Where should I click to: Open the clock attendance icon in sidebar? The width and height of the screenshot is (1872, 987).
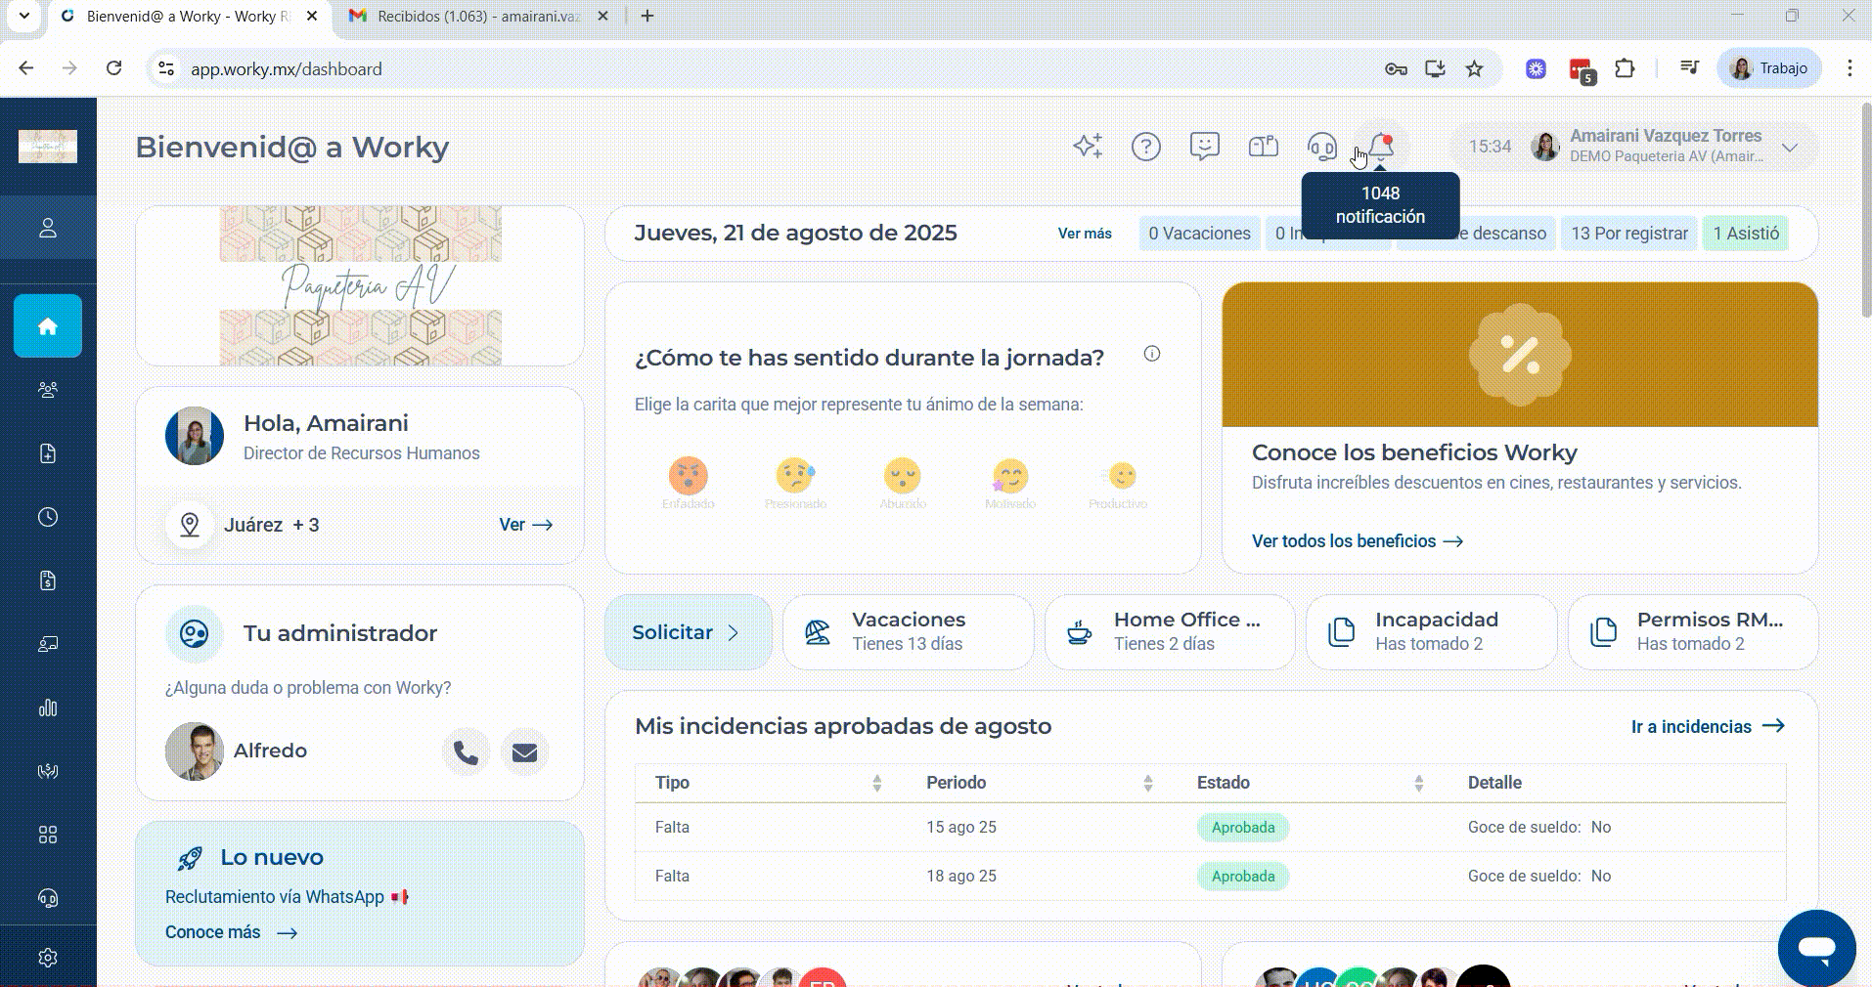pyautogui.click(x=48, y=517)
